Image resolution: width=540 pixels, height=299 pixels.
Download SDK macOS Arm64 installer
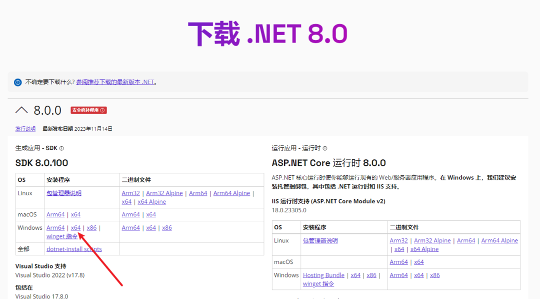tap(55, 214)
